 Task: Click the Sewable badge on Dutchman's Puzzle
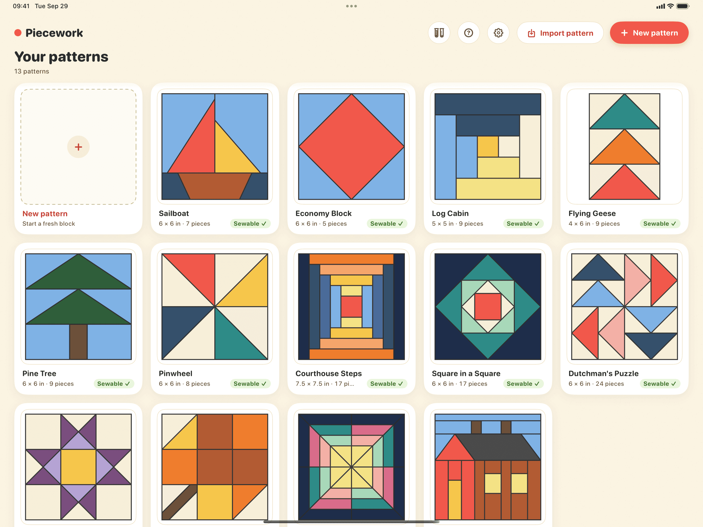point(660,384)
